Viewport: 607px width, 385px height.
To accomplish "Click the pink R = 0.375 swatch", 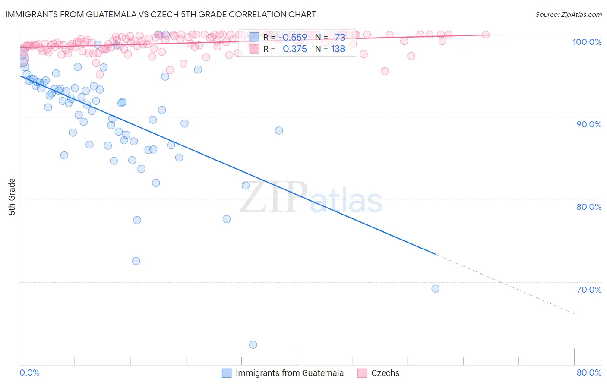I will tap(254, 49).
